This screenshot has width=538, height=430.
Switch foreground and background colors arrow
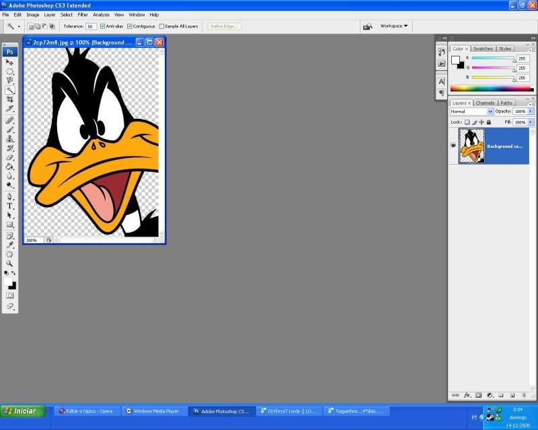point(13,273)
